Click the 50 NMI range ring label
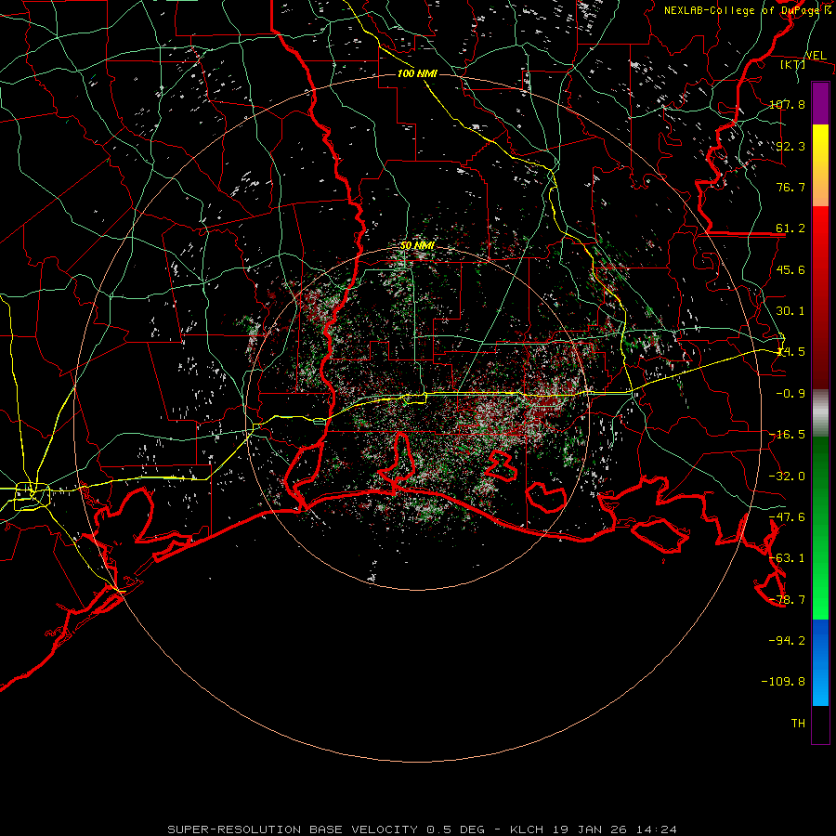The height and width of the screenshot is (836, 836). (x=417, y=246)
